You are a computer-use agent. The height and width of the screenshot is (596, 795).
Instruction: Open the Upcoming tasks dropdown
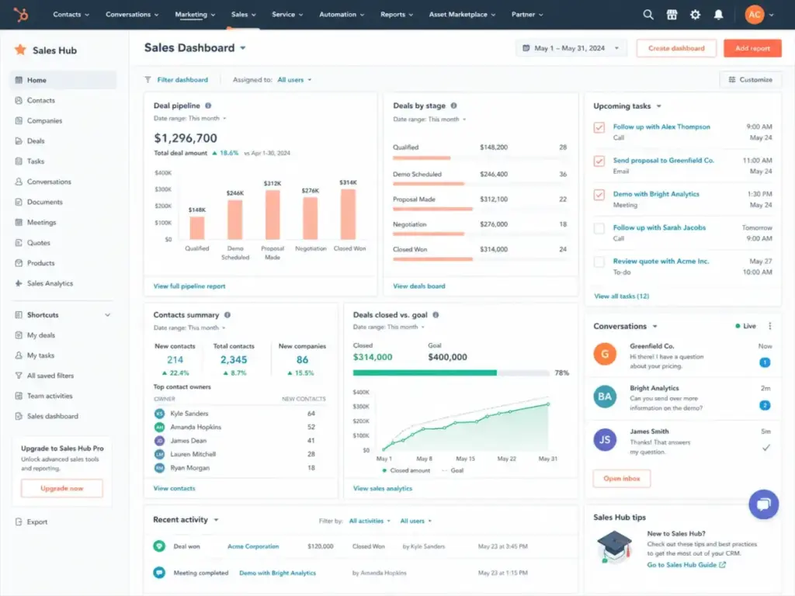(658, 106)
